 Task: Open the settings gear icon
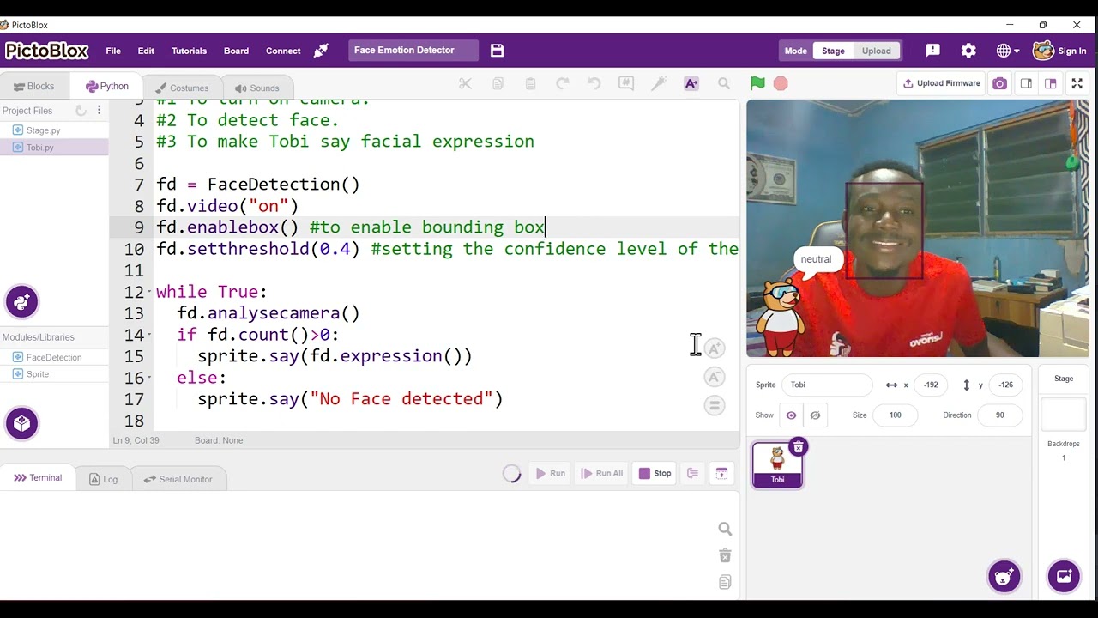[968, 51]
